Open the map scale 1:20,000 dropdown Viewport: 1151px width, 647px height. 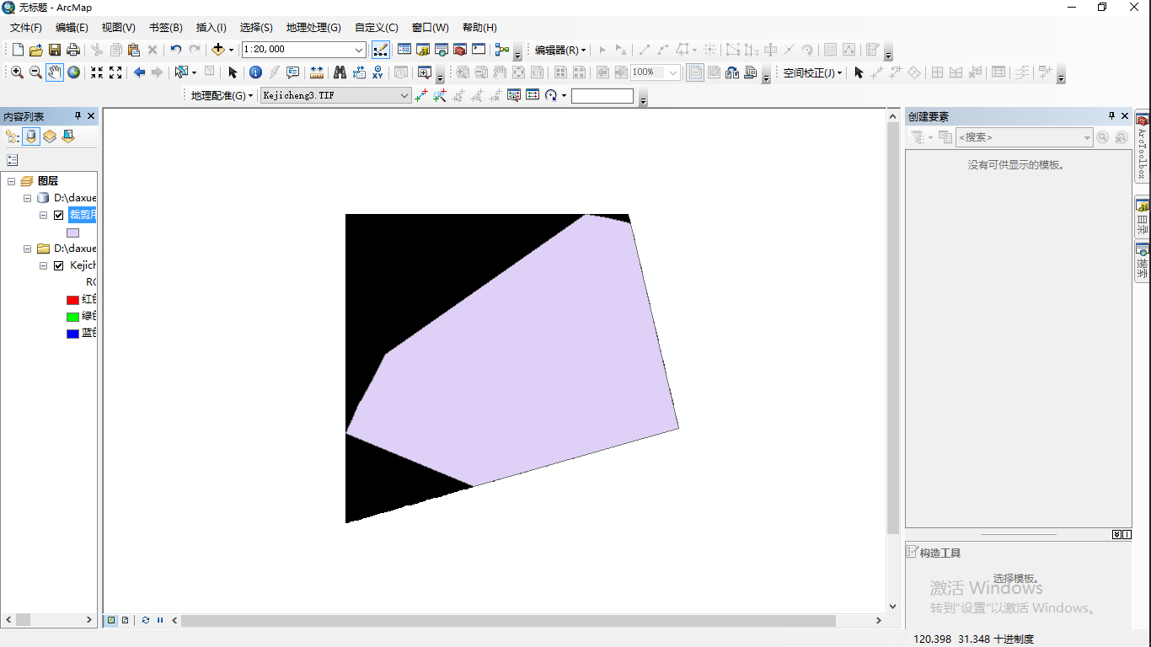tap(360, 50)
